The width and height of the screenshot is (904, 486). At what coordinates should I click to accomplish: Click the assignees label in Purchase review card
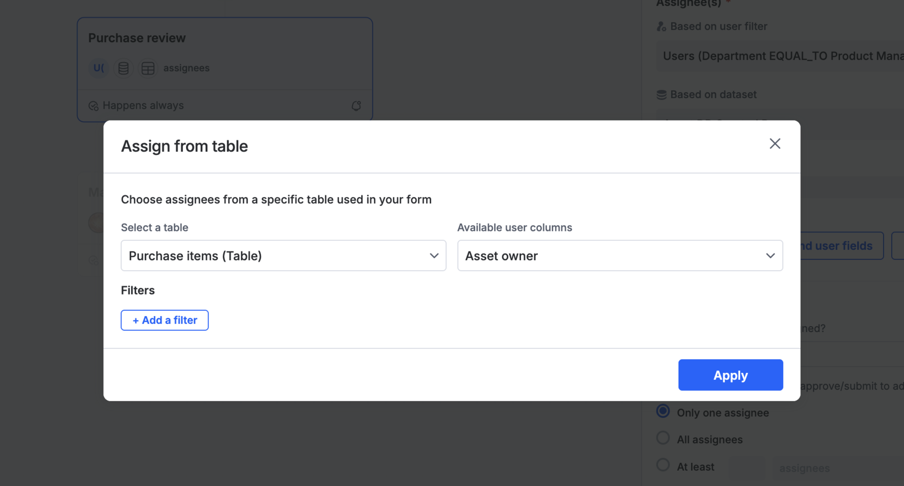tap(186, 68)
